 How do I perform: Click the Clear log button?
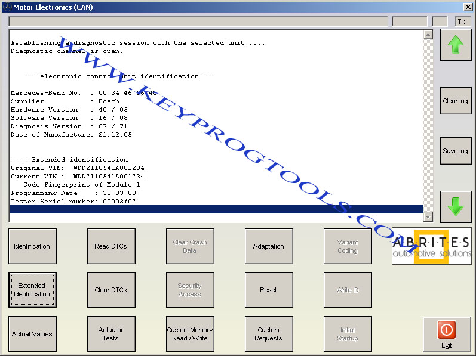tap(455, 101)
